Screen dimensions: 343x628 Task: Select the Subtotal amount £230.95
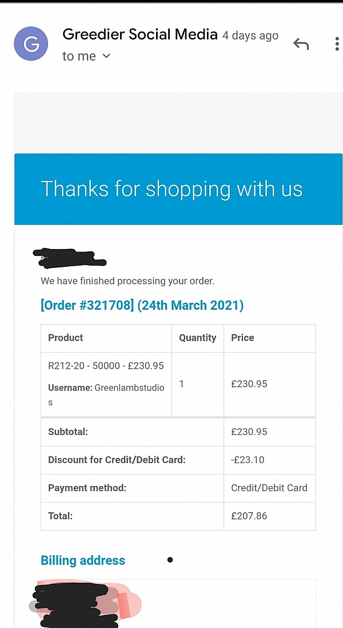tap(249, 432)
